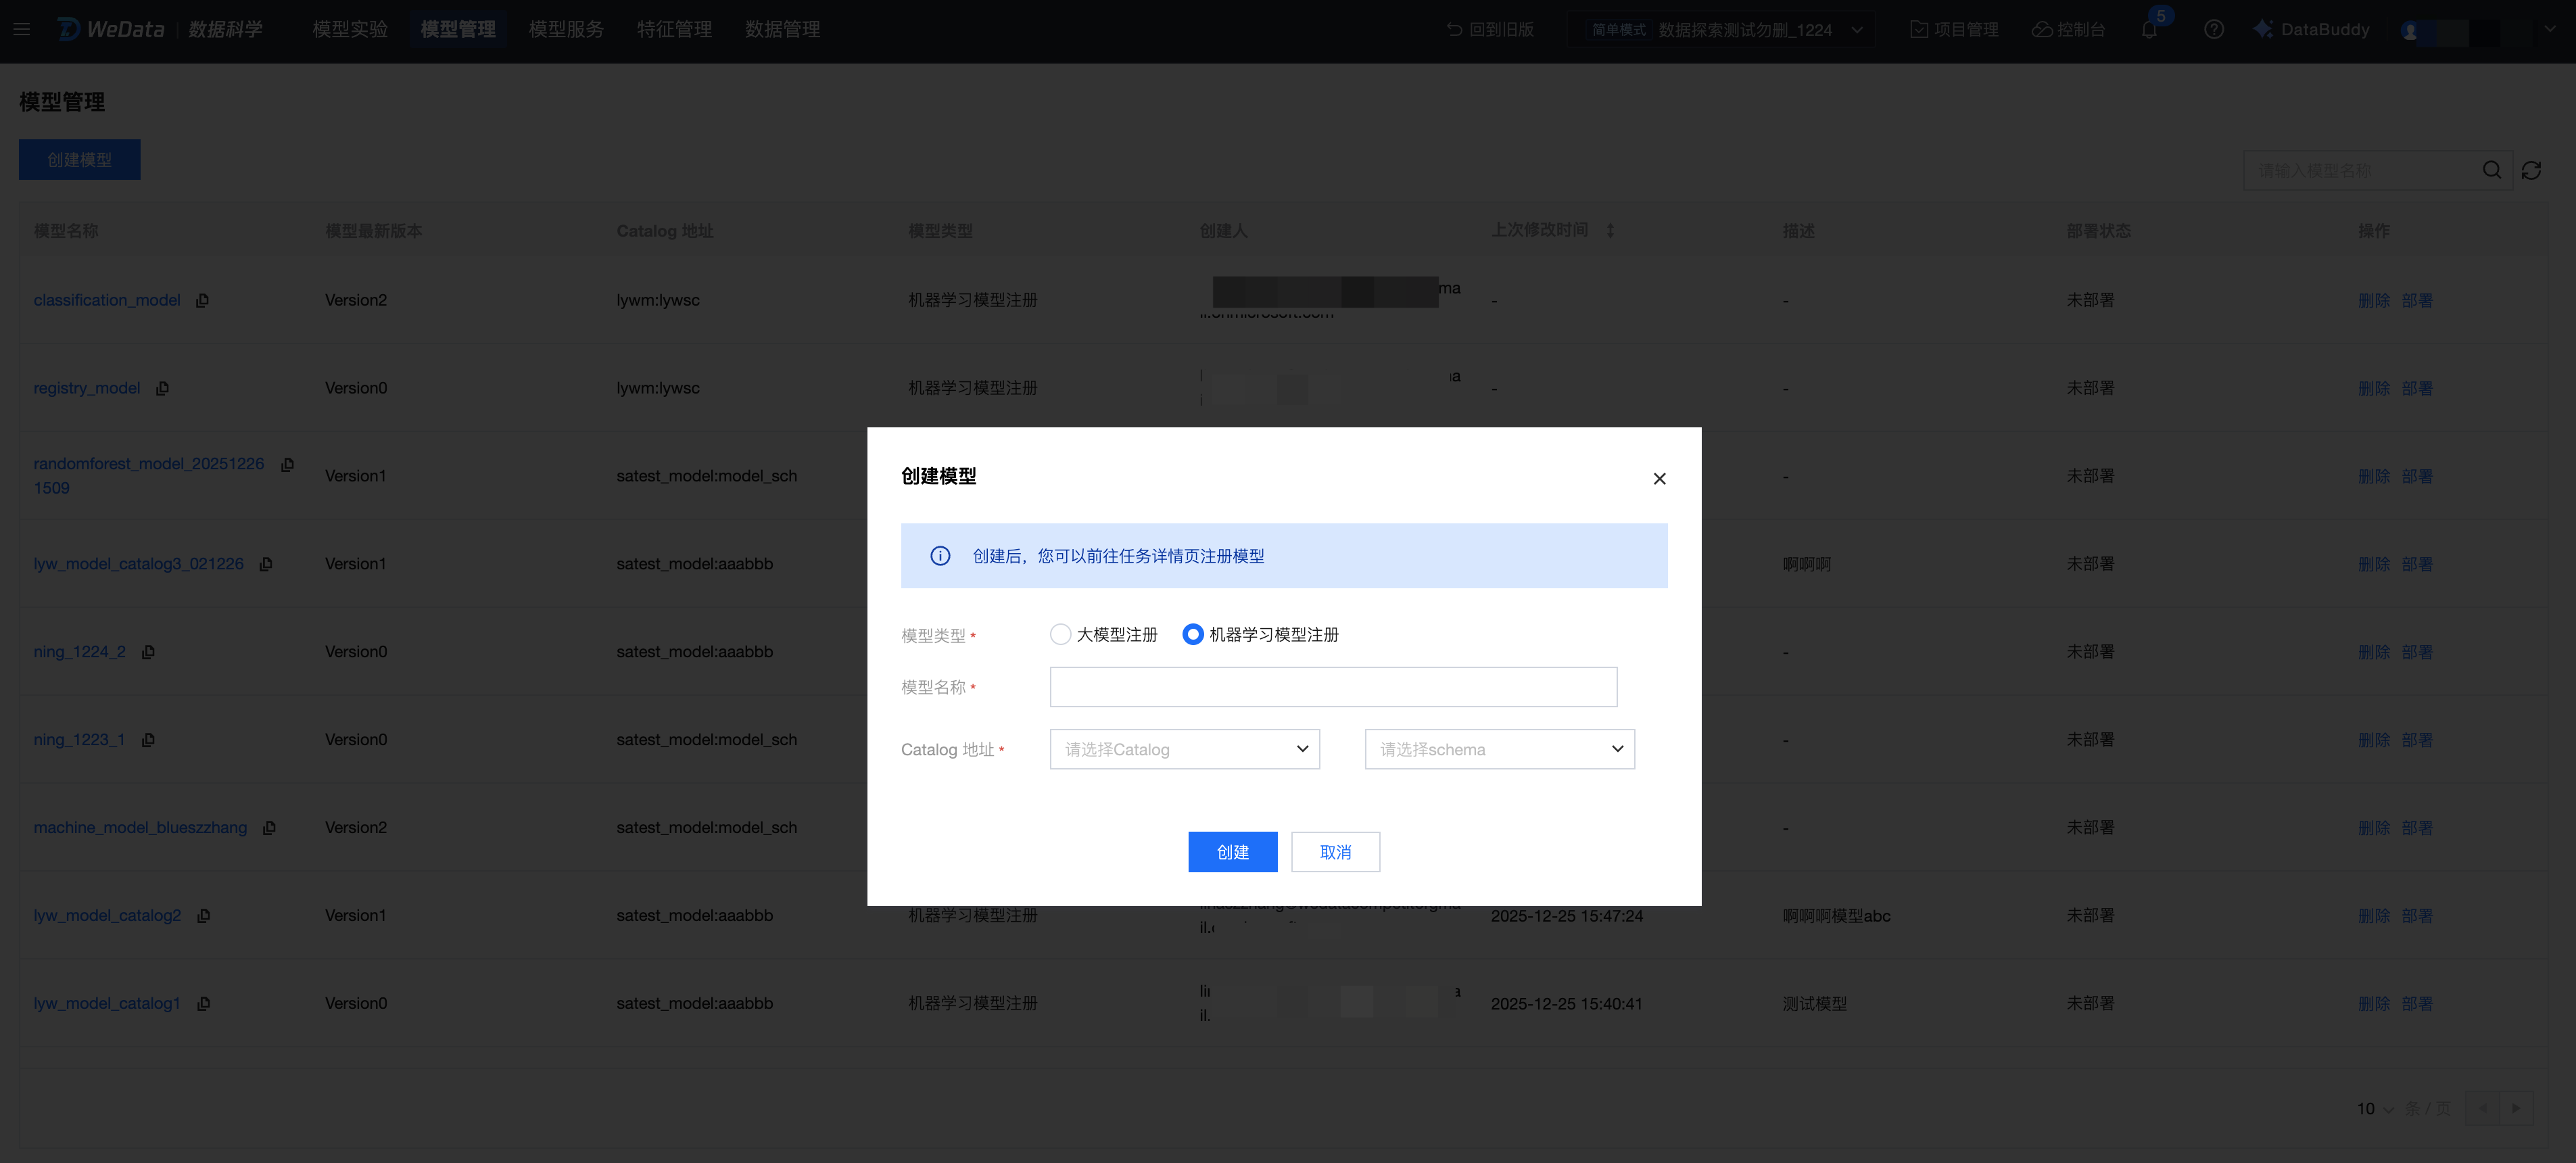Click the search magnifier icon

point(2492,171)
